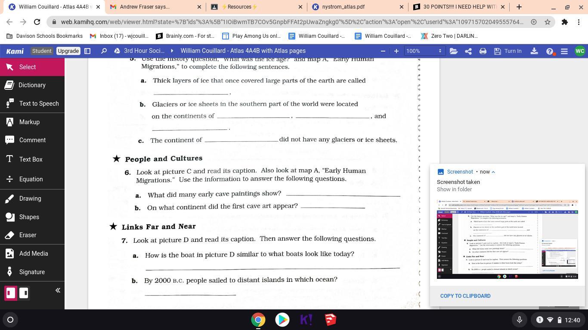Screen dimensions: 588x330
Task: Open Davison Schools Bookmarks folder
Action: coord(45,36)
